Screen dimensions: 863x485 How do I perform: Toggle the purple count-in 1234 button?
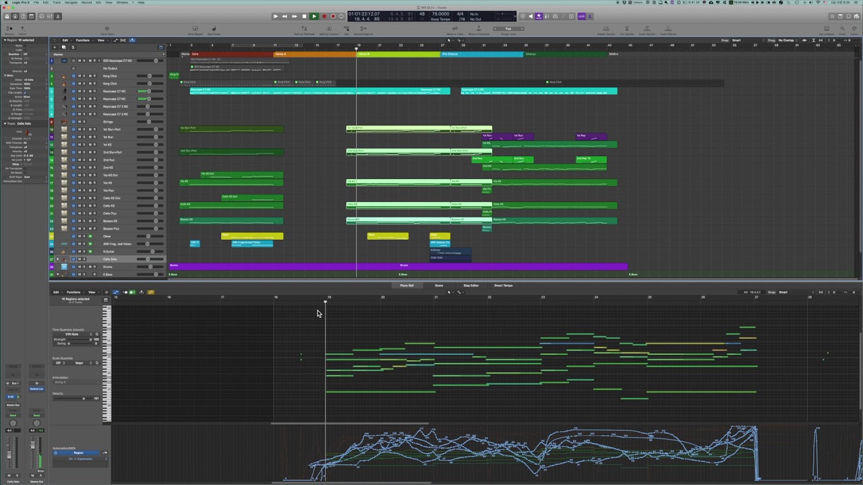(581, 16)
